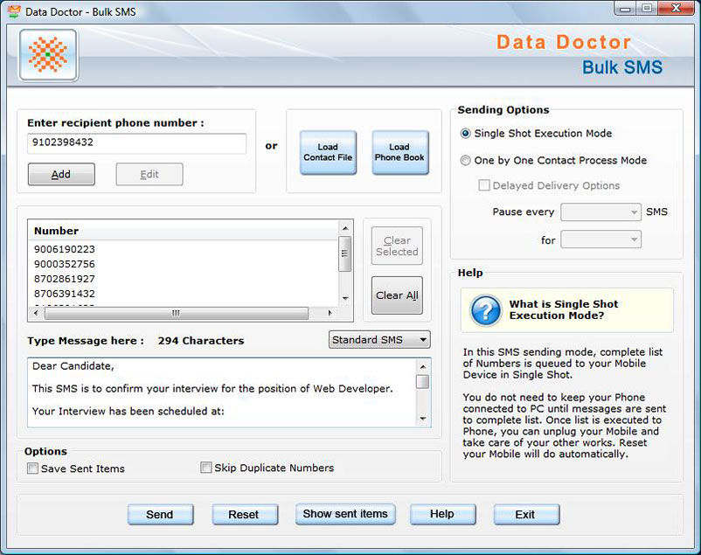The height and width of the screenshot is (555, 701).
Task: Click number list scroll right arrow
Action: 330,313
